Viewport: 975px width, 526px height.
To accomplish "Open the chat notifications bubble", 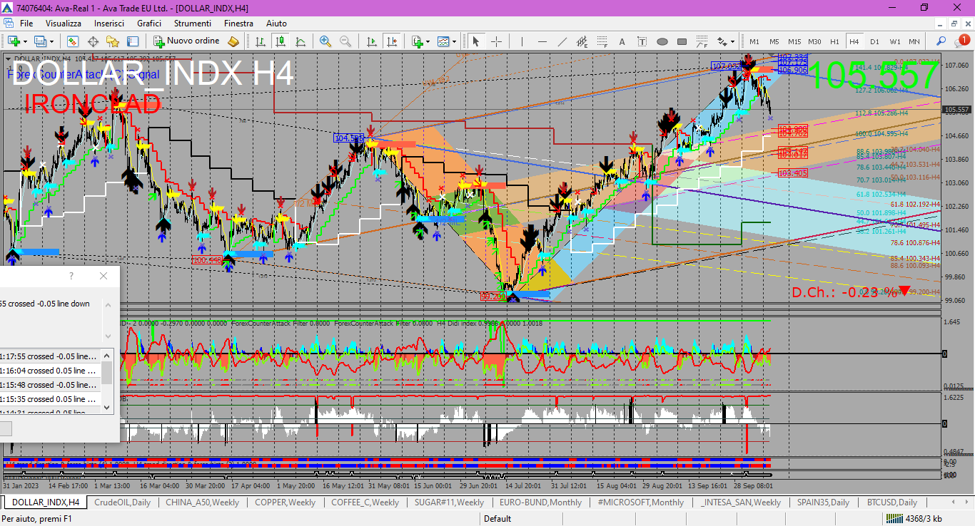I will (x=961, y=41).
